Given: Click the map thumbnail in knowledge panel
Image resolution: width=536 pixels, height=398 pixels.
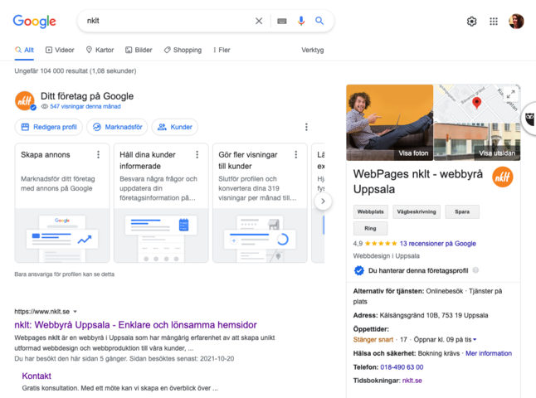Looking at the screenshot, I should point(477,104).
